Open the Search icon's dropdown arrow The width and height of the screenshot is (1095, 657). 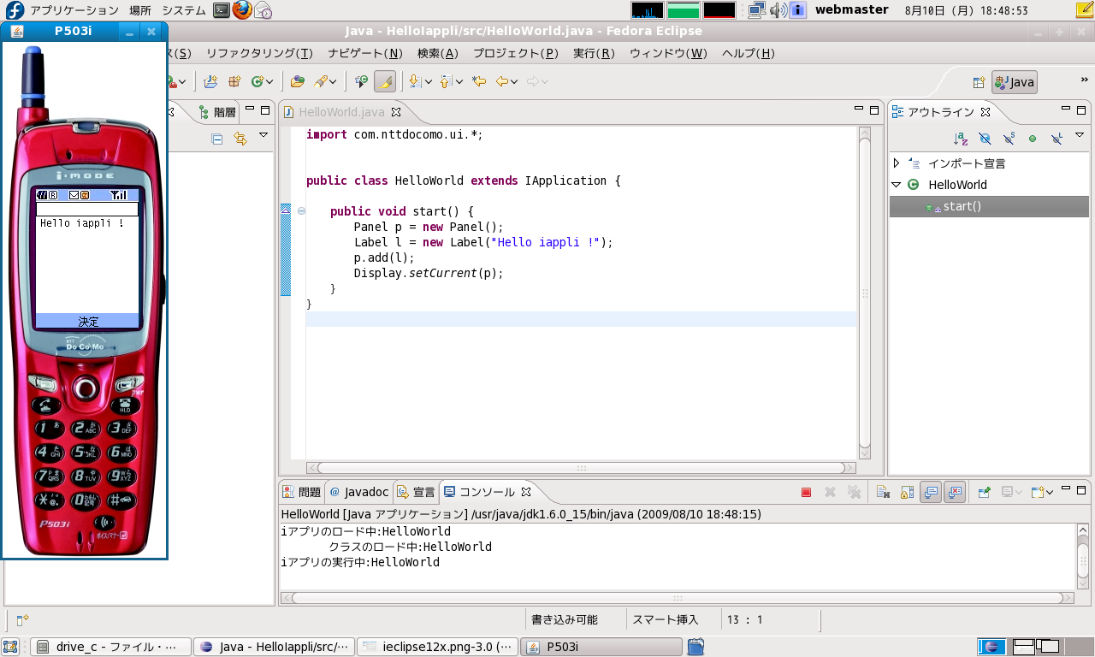tap(333, 82)
